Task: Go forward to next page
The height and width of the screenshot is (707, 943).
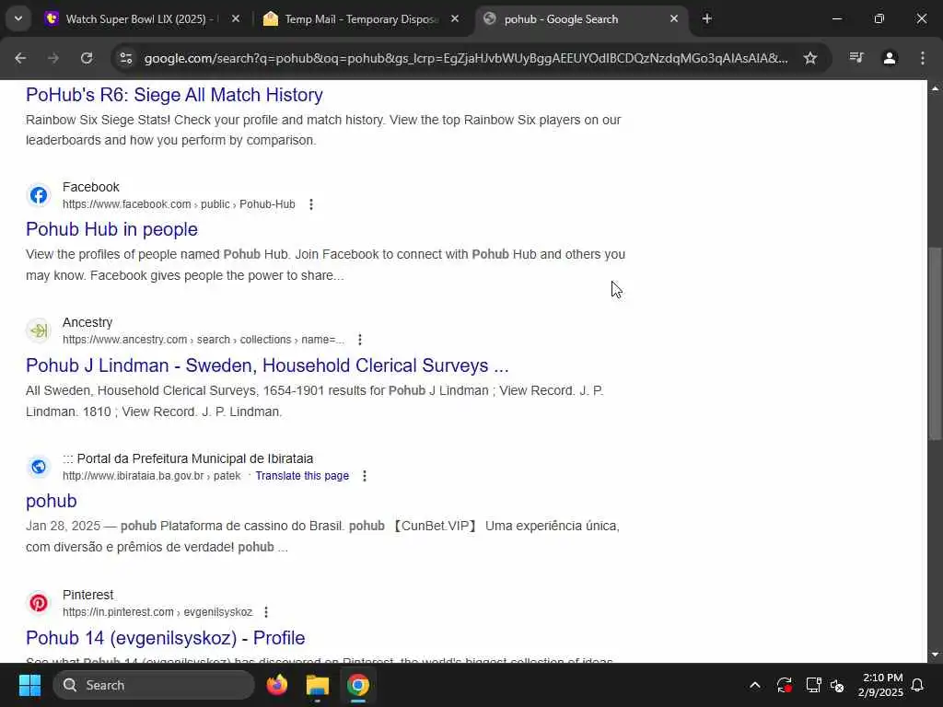Action: (x=53, y=58)
